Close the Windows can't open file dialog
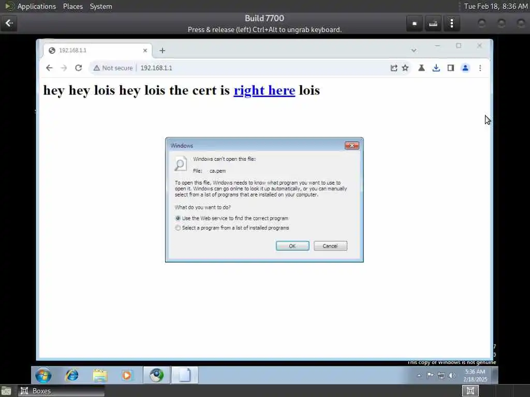The width and height of the screenshot is (530, 397). point(352,145)
